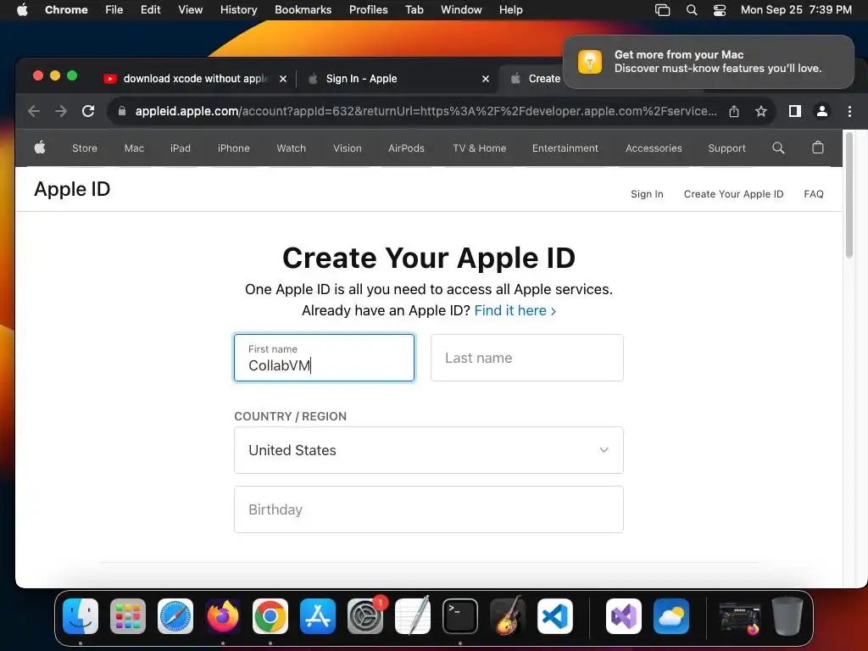Open the Chrome profile icon
The width and height of the screenshot is (868, 651).
tap(822, 111)
